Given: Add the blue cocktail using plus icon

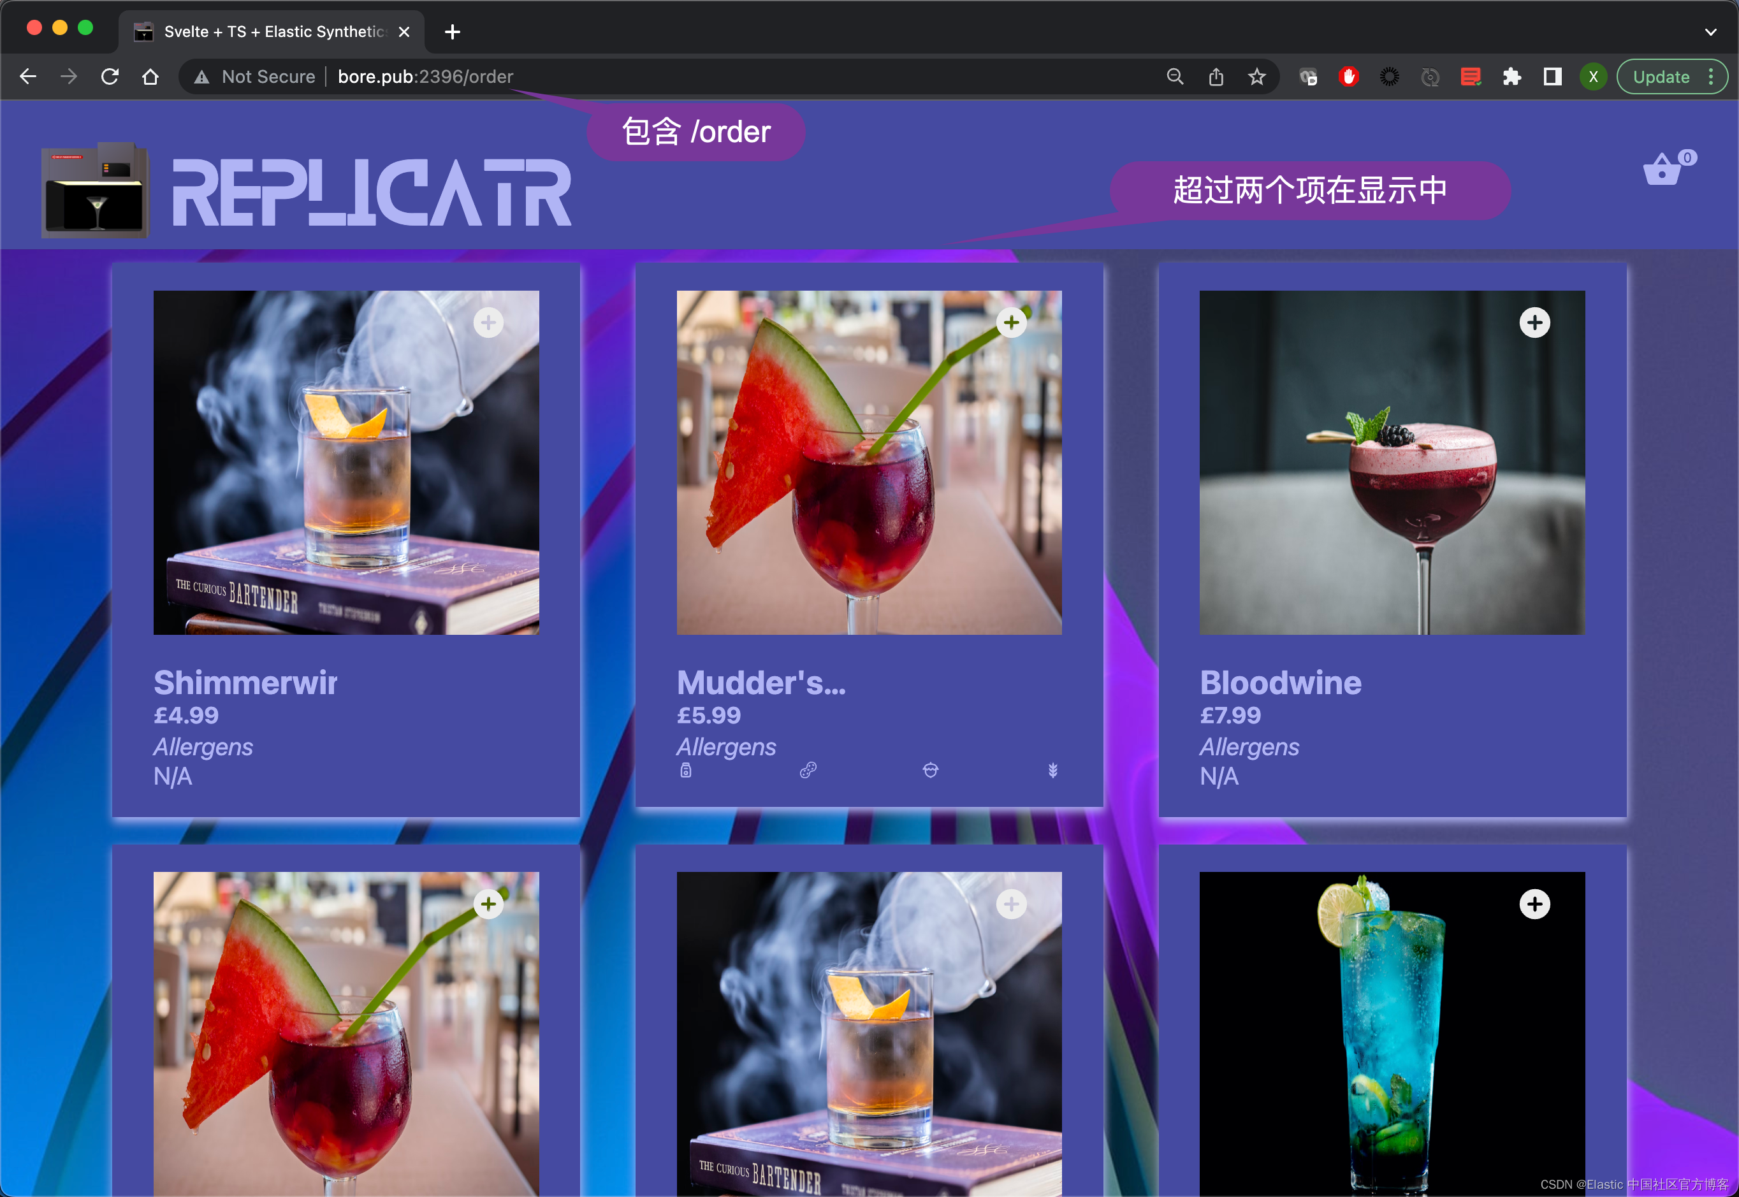Looking at the screenshot, I should pyautogui.click(x=1534, y=904).
